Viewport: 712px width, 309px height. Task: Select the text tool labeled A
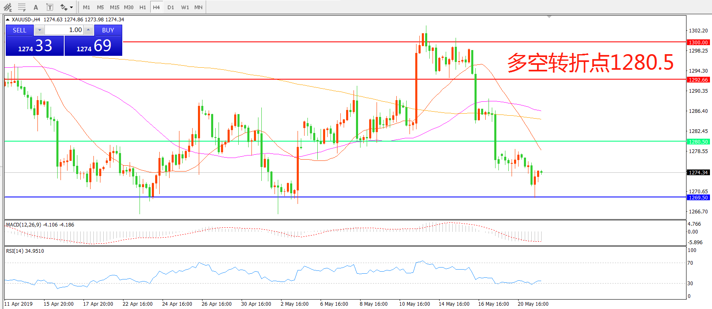36,7
